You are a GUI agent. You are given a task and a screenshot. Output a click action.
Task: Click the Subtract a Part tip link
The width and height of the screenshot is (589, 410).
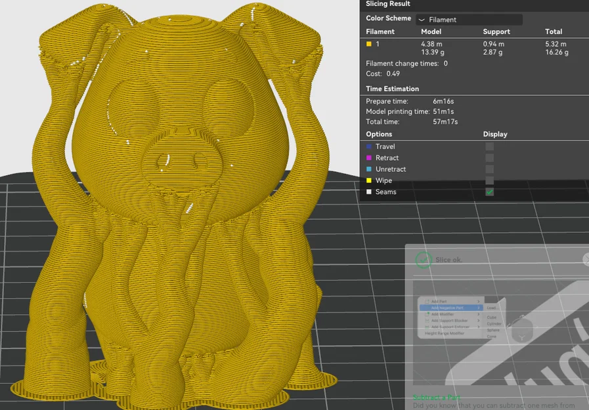point(437,397)
